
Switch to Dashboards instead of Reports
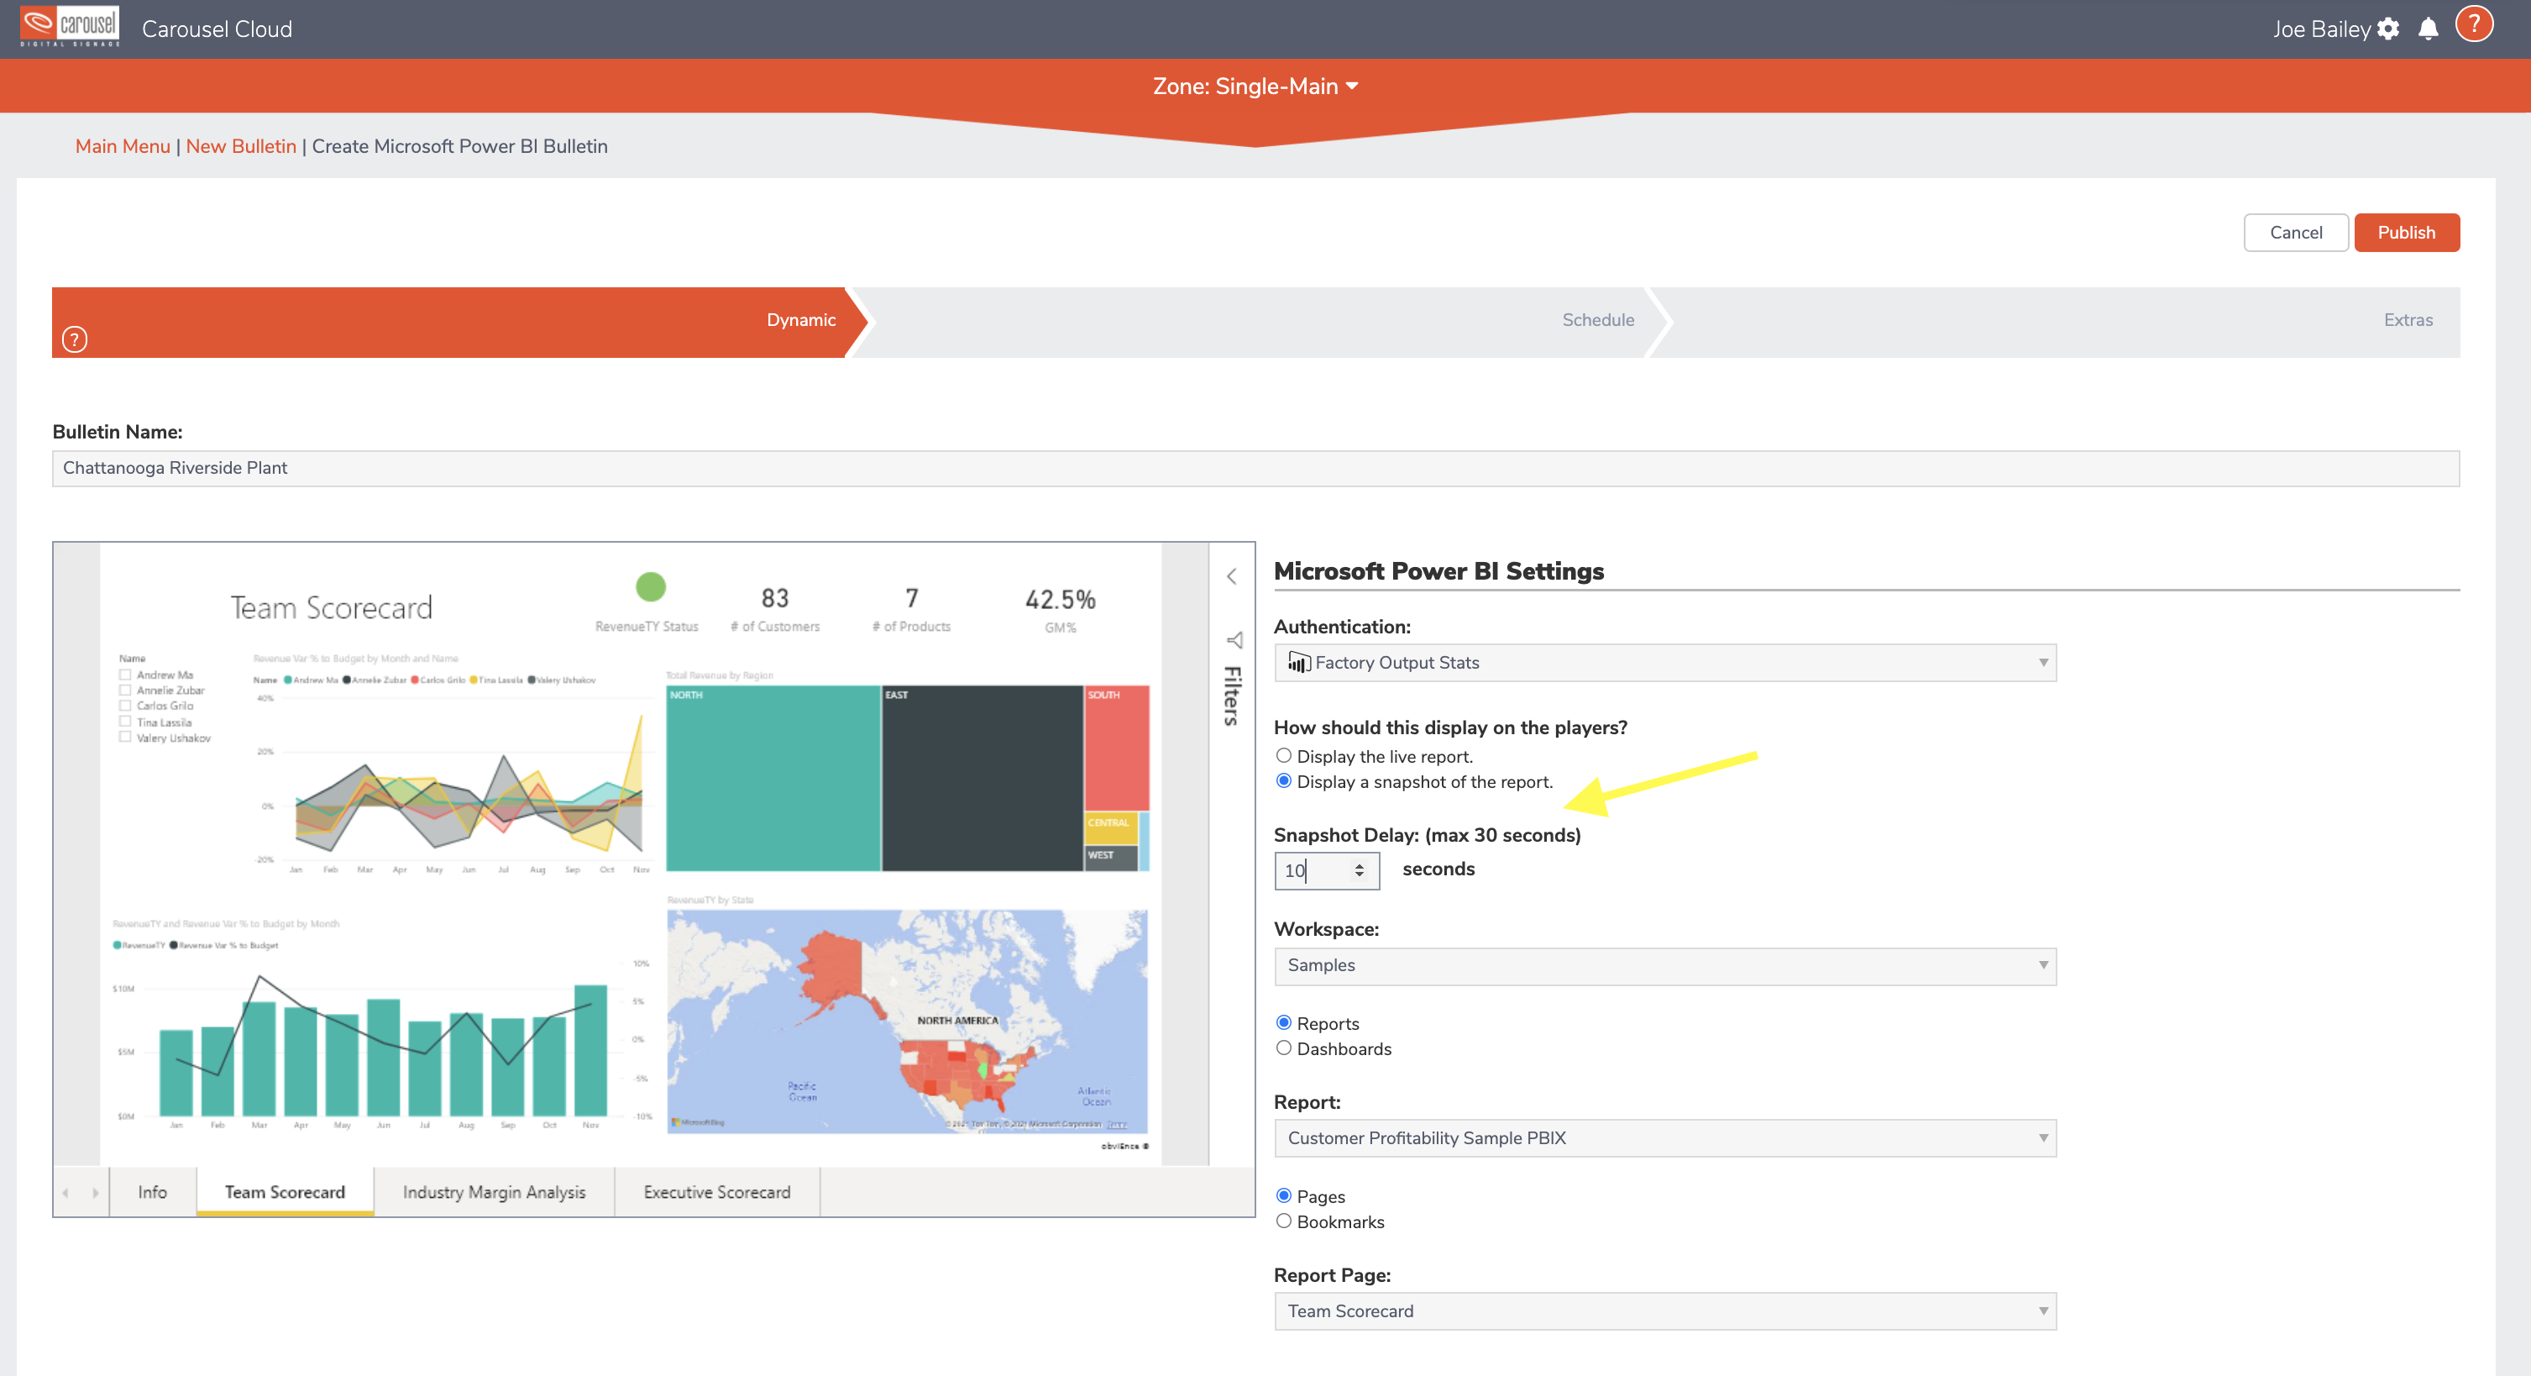pos(1283,1048)
